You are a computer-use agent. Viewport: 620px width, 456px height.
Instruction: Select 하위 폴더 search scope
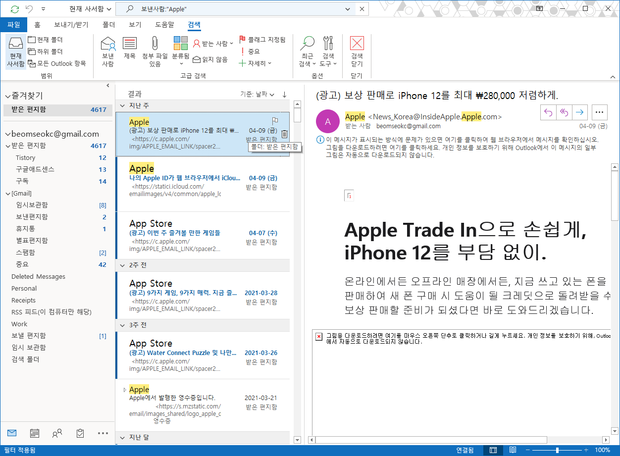tap(46, 51)
